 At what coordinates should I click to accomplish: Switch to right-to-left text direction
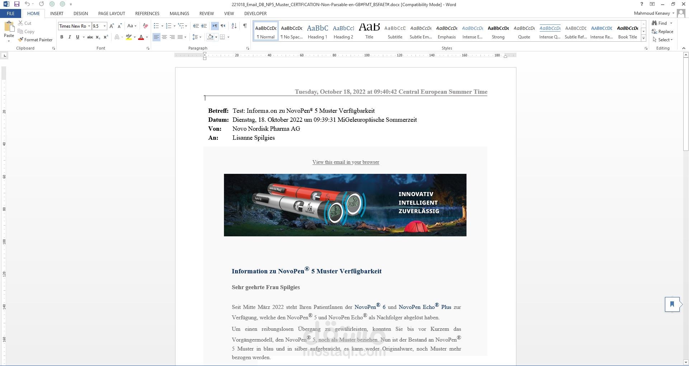223,26
